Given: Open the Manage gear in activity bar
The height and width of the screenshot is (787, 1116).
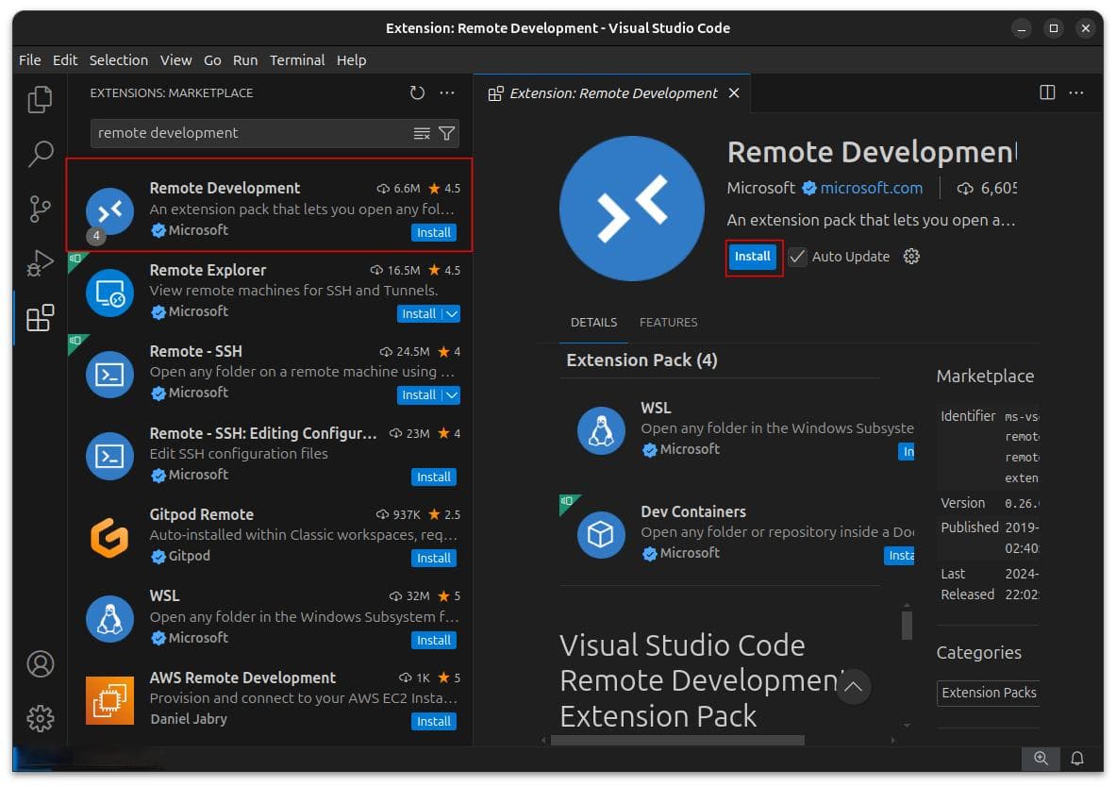Looking at the screenshot, I should coord(40,718).
